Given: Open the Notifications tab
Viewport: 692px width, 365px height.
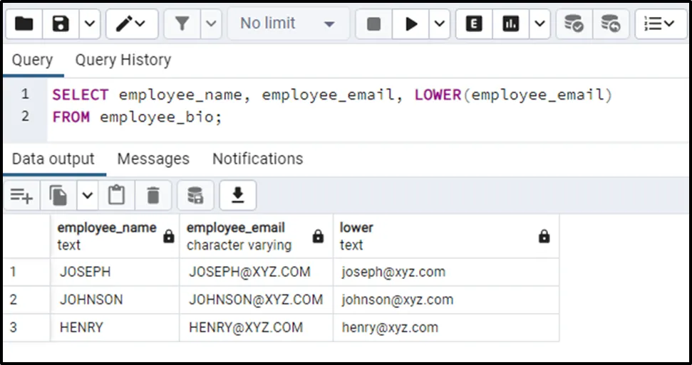Looking at the screenshot, I should pos(257,159).
